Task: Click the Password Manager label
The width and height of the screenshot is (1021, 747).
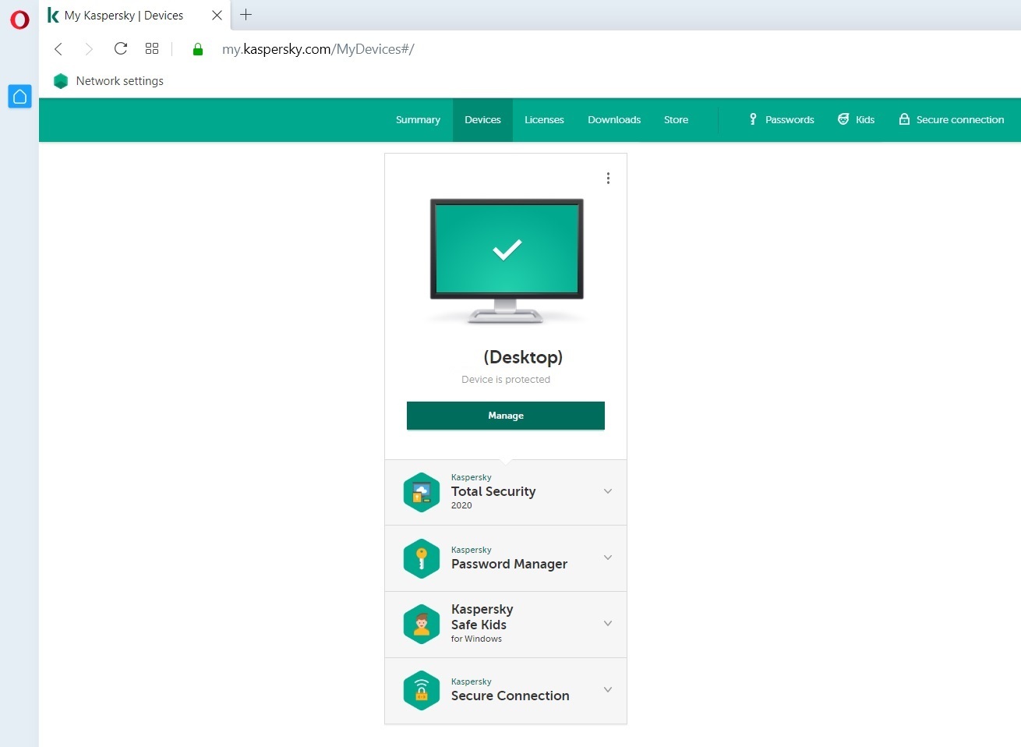Action: coord(509,558)
